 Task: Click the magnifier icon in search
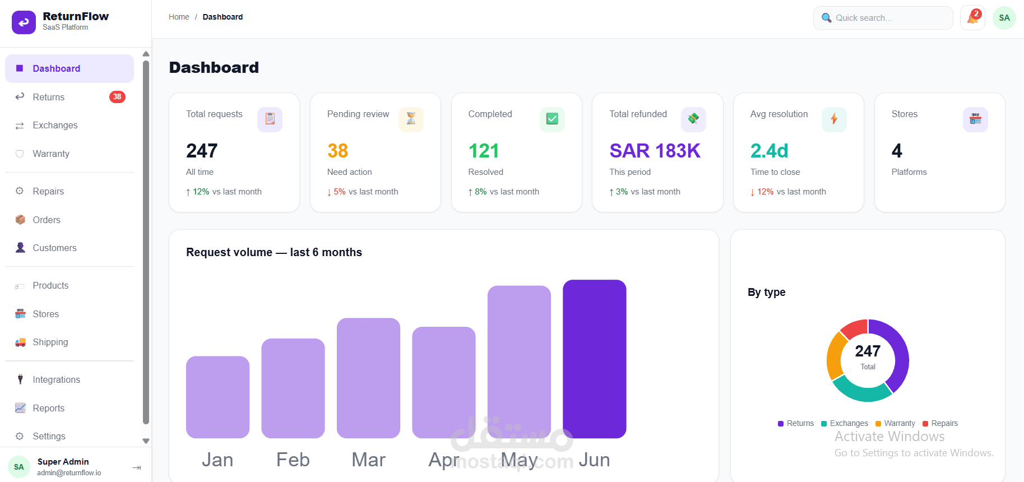(826, 18)
